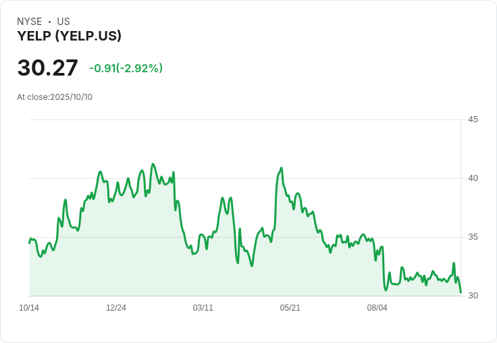The height and width of the screenshot is (343, 497).
Task: Click the leftmost start of the price line
Action: pos(29,242)
